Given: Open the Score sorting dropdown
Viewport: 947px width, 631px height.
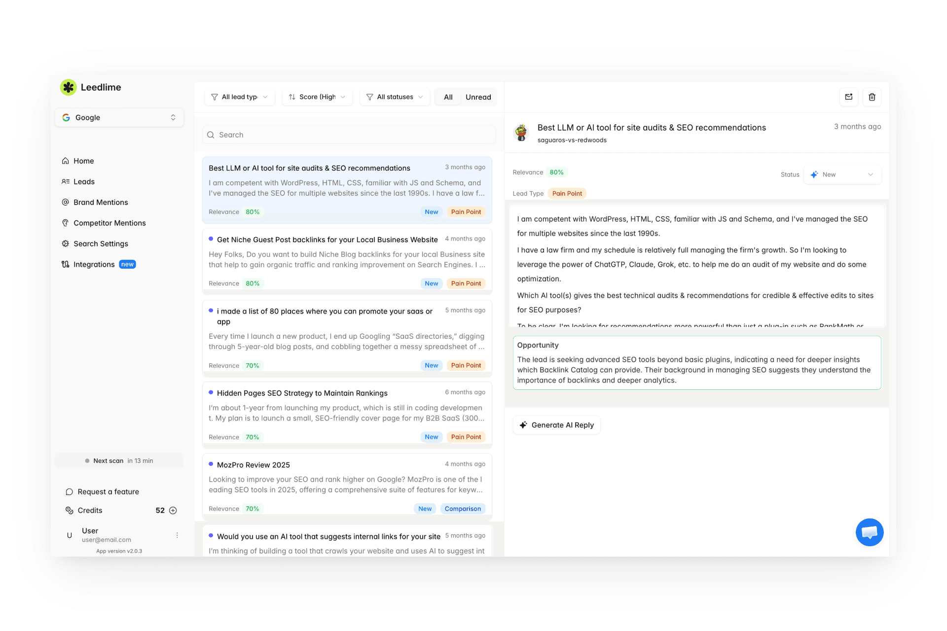Looking at the screenshot, I should click(317, 97).
